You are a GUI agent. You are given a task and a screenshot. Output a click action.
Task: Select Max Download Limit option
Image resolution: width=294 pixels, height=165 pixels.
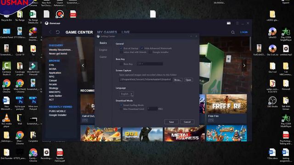click(121, 109)
